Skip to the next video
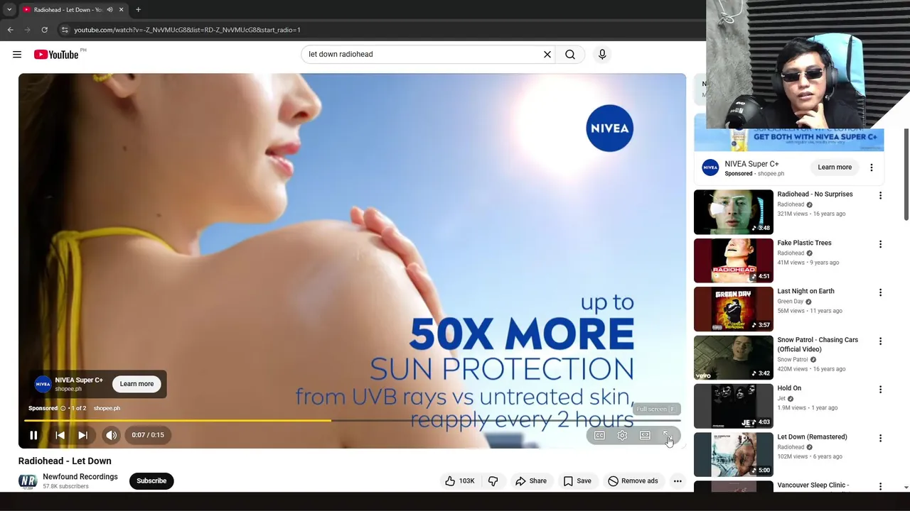Image resolution: width=910 pixels, height=511 pixels. tap(82, 435)
